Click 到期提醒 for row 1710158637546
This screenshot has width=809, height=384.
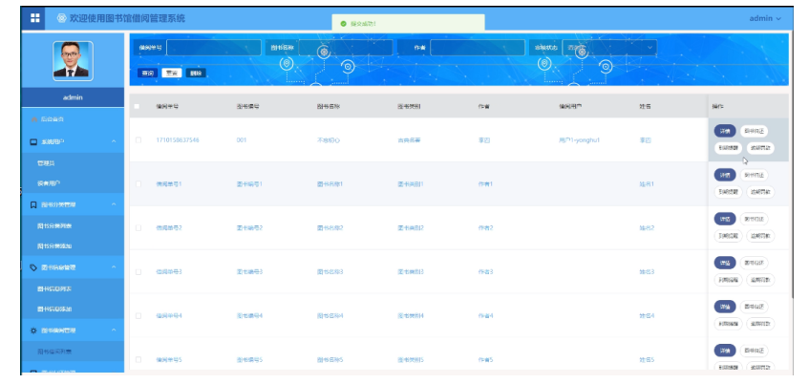click(x=729, y=148)
